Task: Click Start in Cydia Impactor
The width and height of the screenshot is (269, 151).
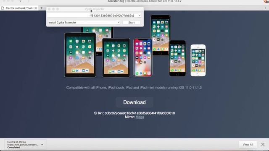Action: (x=132, y=22)
